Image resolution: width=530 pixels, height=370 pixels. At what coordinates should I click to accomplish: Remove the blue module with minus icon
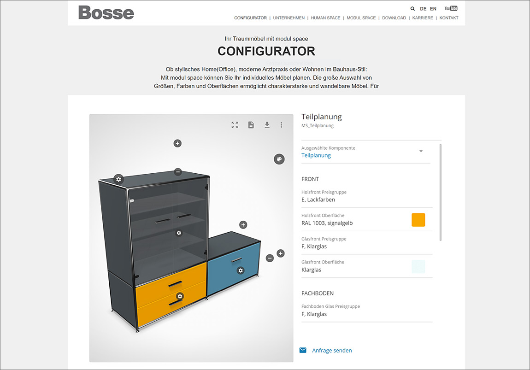click(270, 258)
